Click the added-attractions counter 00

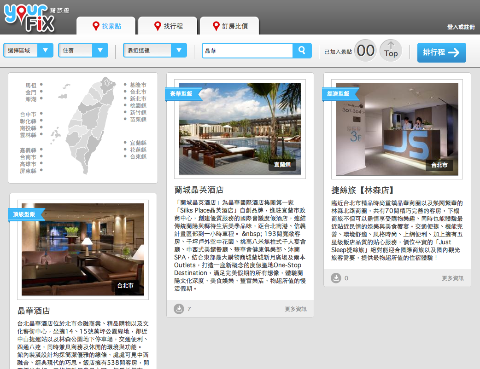(x=365, y=51)
